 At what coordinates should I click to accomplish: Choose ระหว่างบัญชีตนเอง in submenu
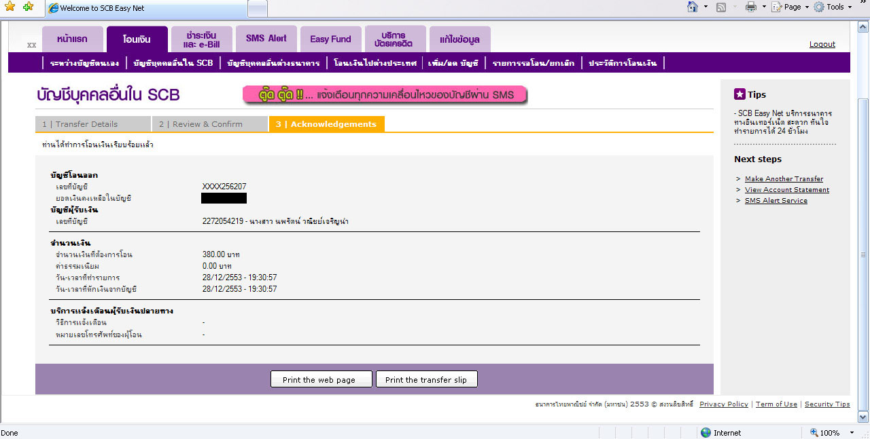(84, 63)
